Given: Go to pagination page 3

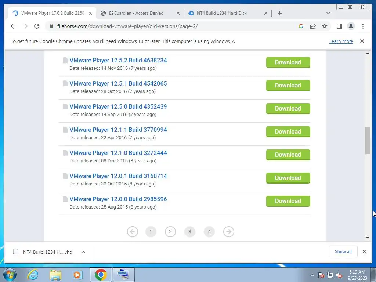Looking at the screenshot, I should tap(190, 232).
